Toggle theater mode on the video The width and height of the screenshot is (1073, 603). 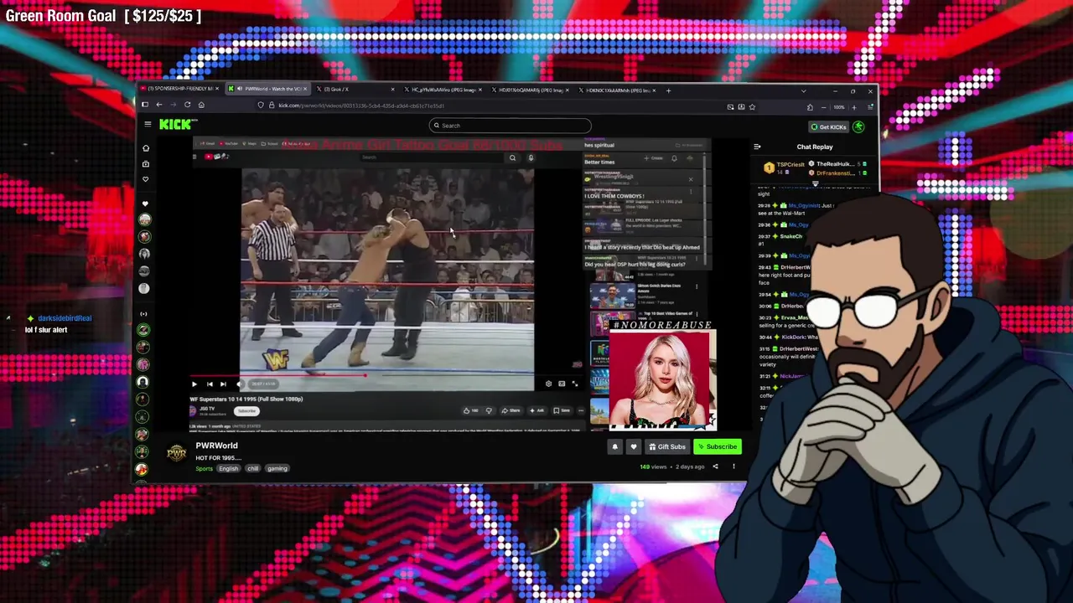[562, 384]
